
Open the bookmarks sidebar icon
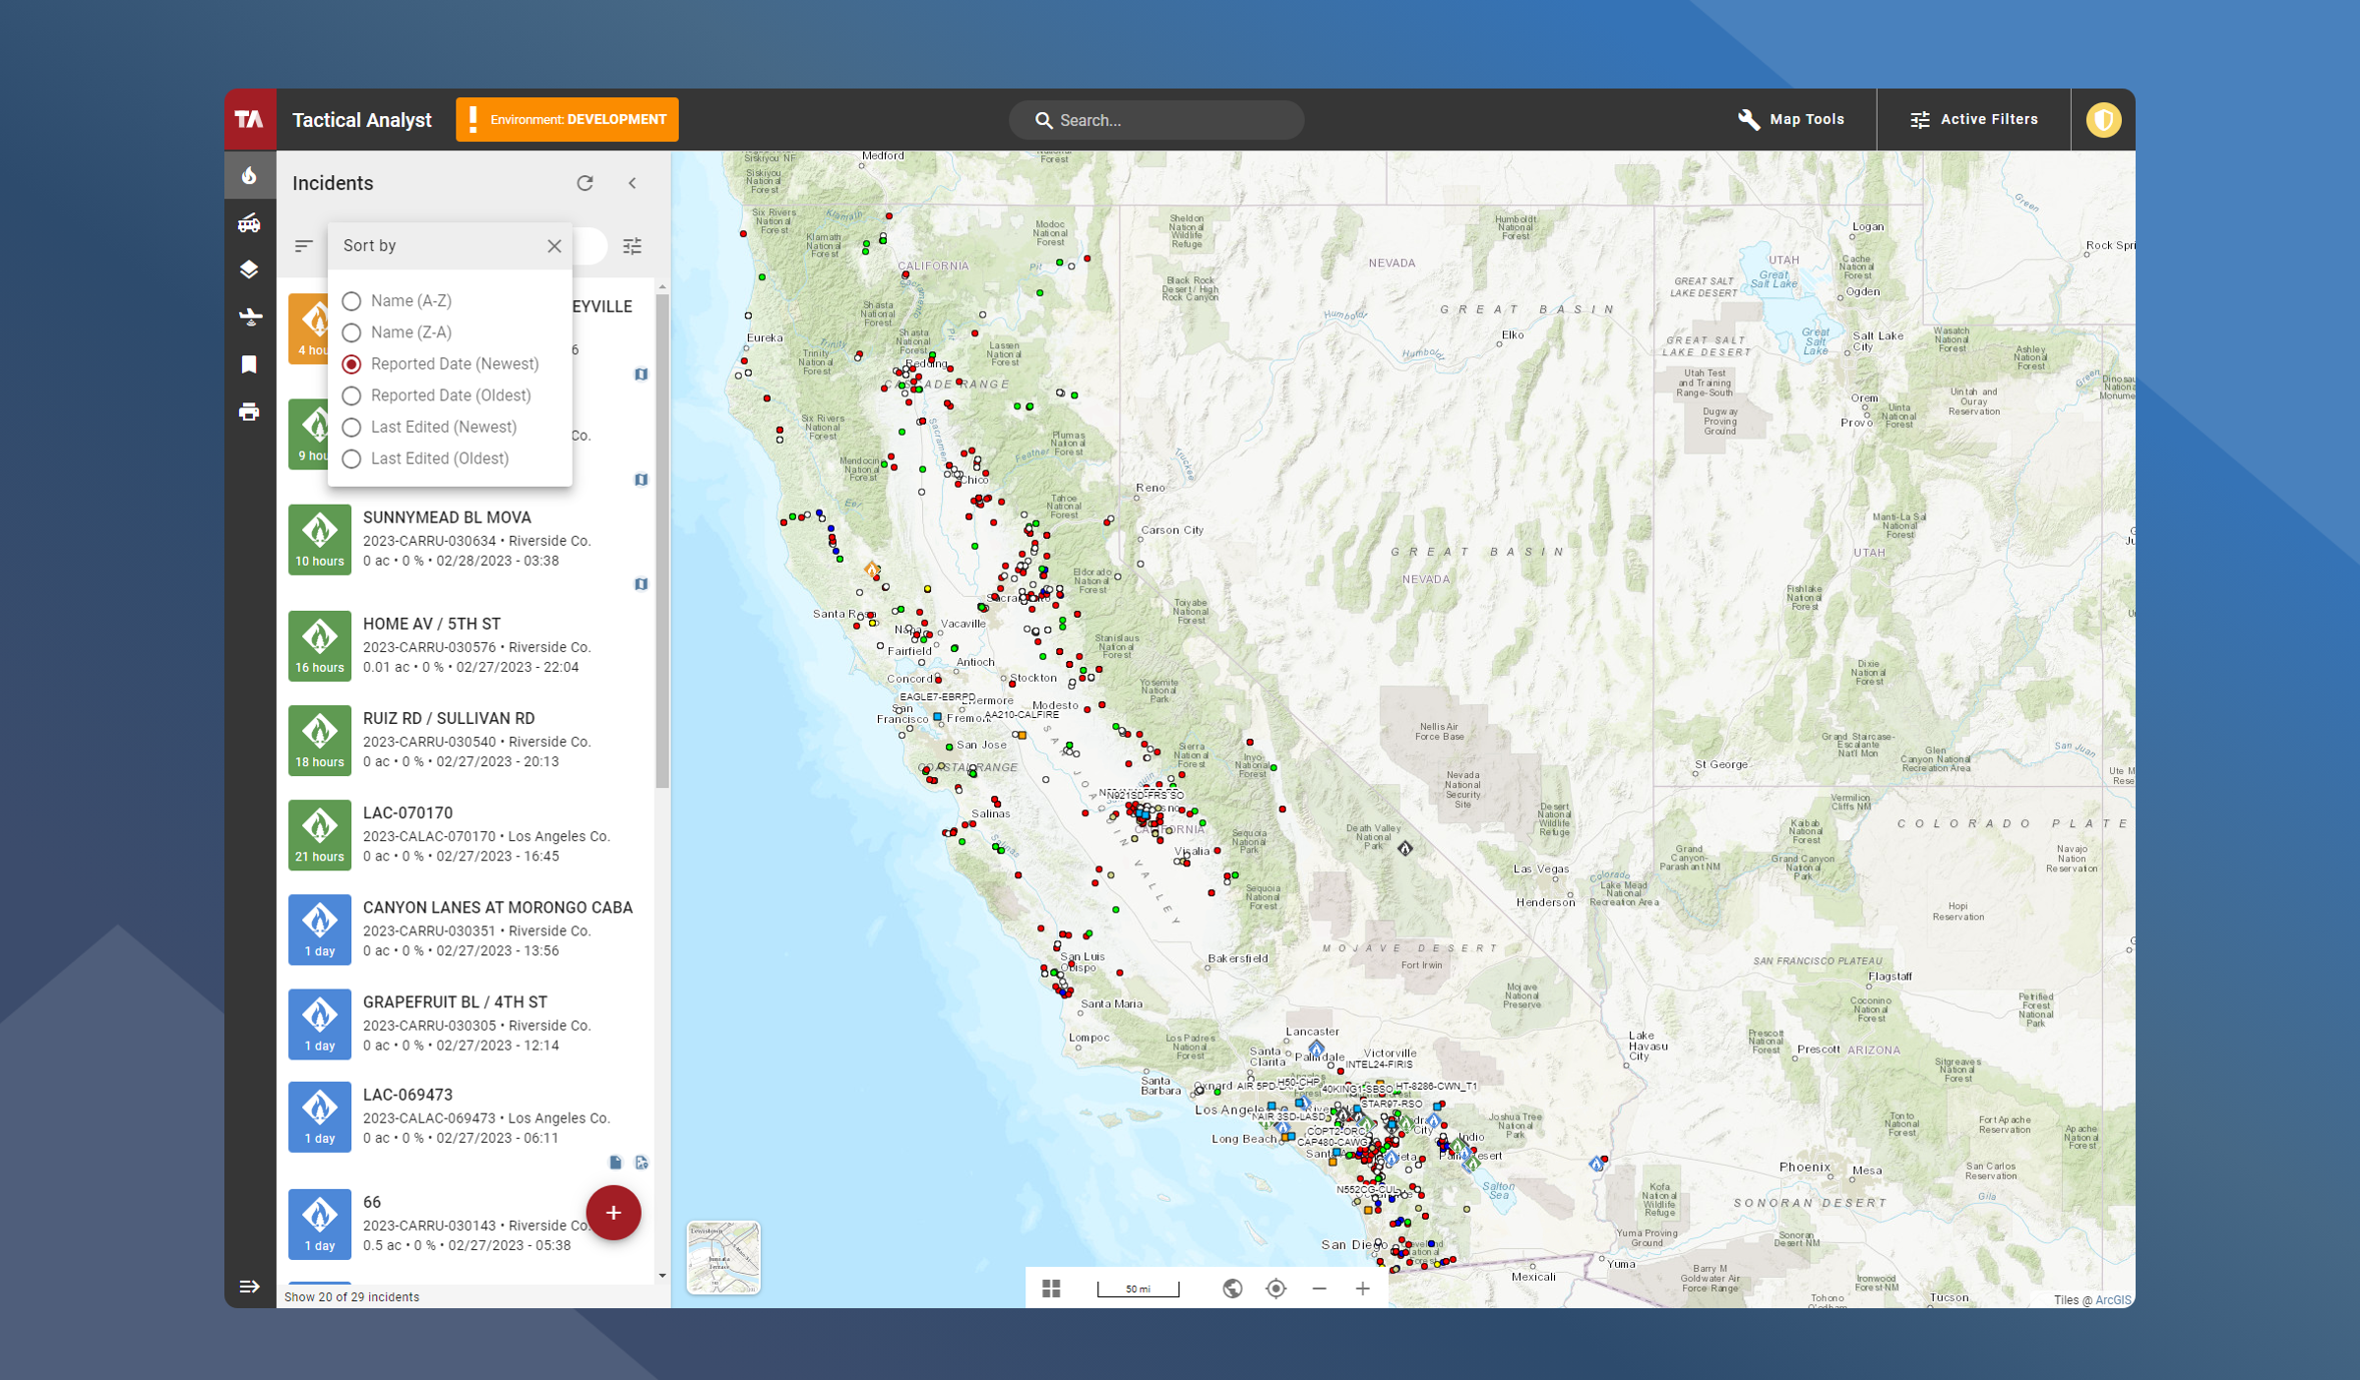(249, 365)
